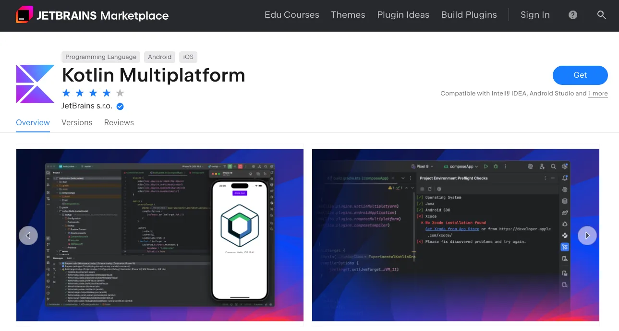
Task: Switch to the Versions tab
Action: (x=77, y=123)
